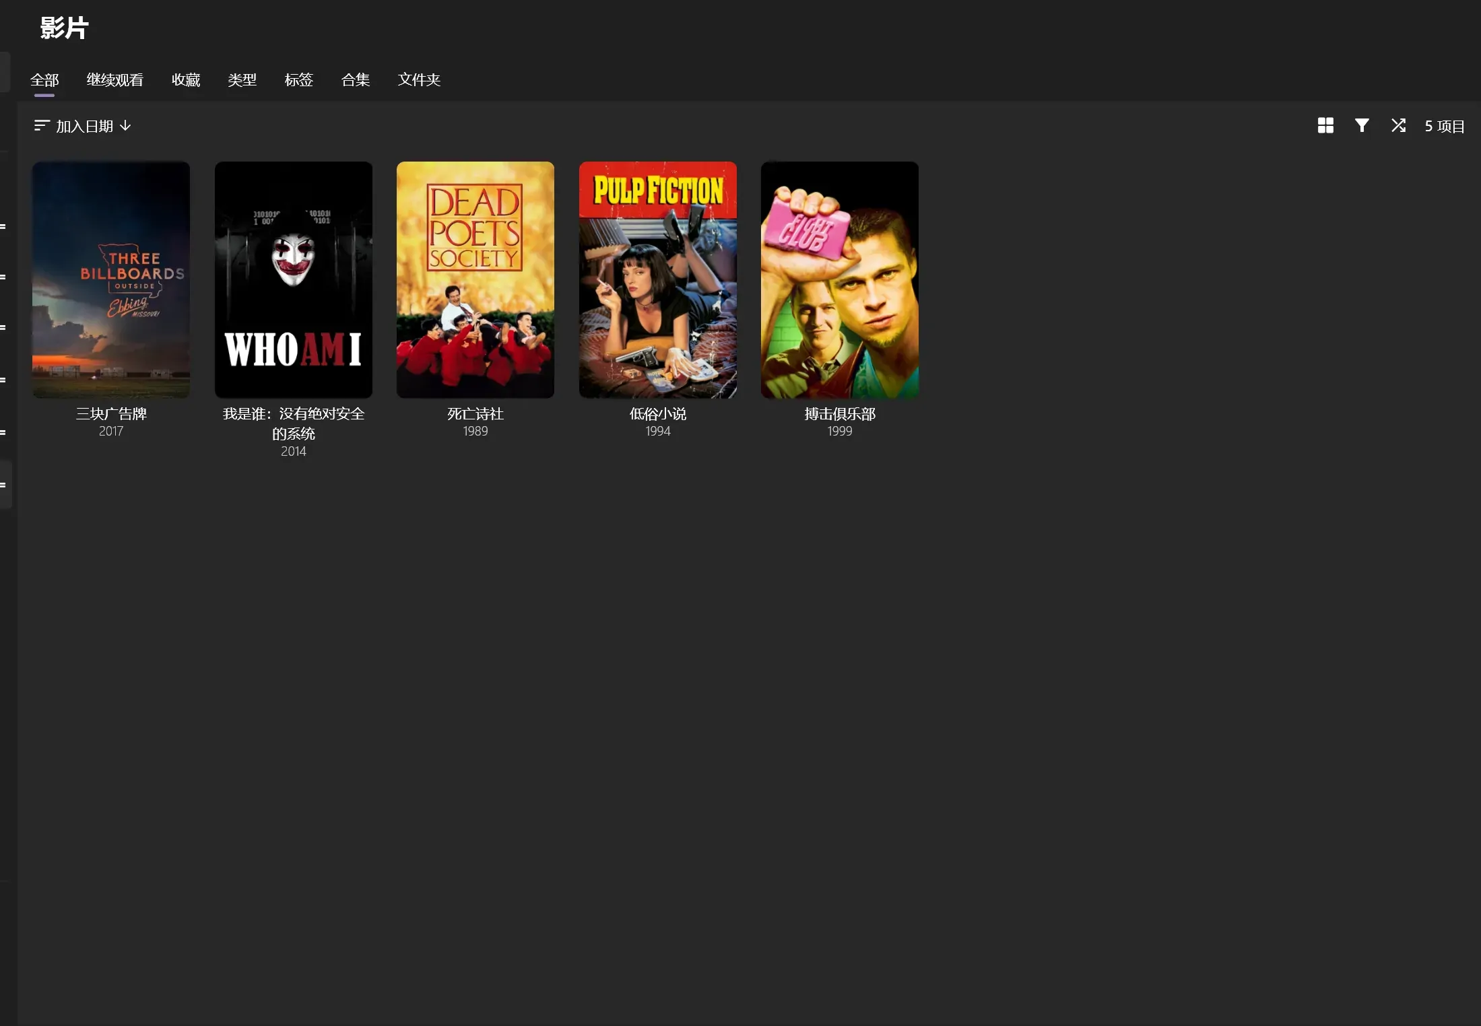Image resolution: width=1481 pixels, height=1026 pixels.
Task: Open the 收藏 tab
Action: tap(186, 80)
